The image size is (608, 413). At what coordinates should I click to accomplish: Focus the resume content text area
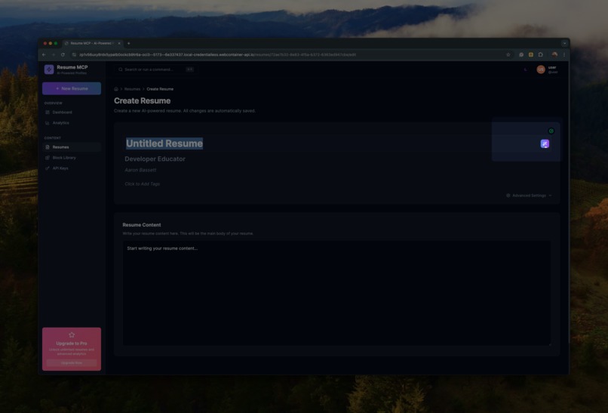[337, 293]
